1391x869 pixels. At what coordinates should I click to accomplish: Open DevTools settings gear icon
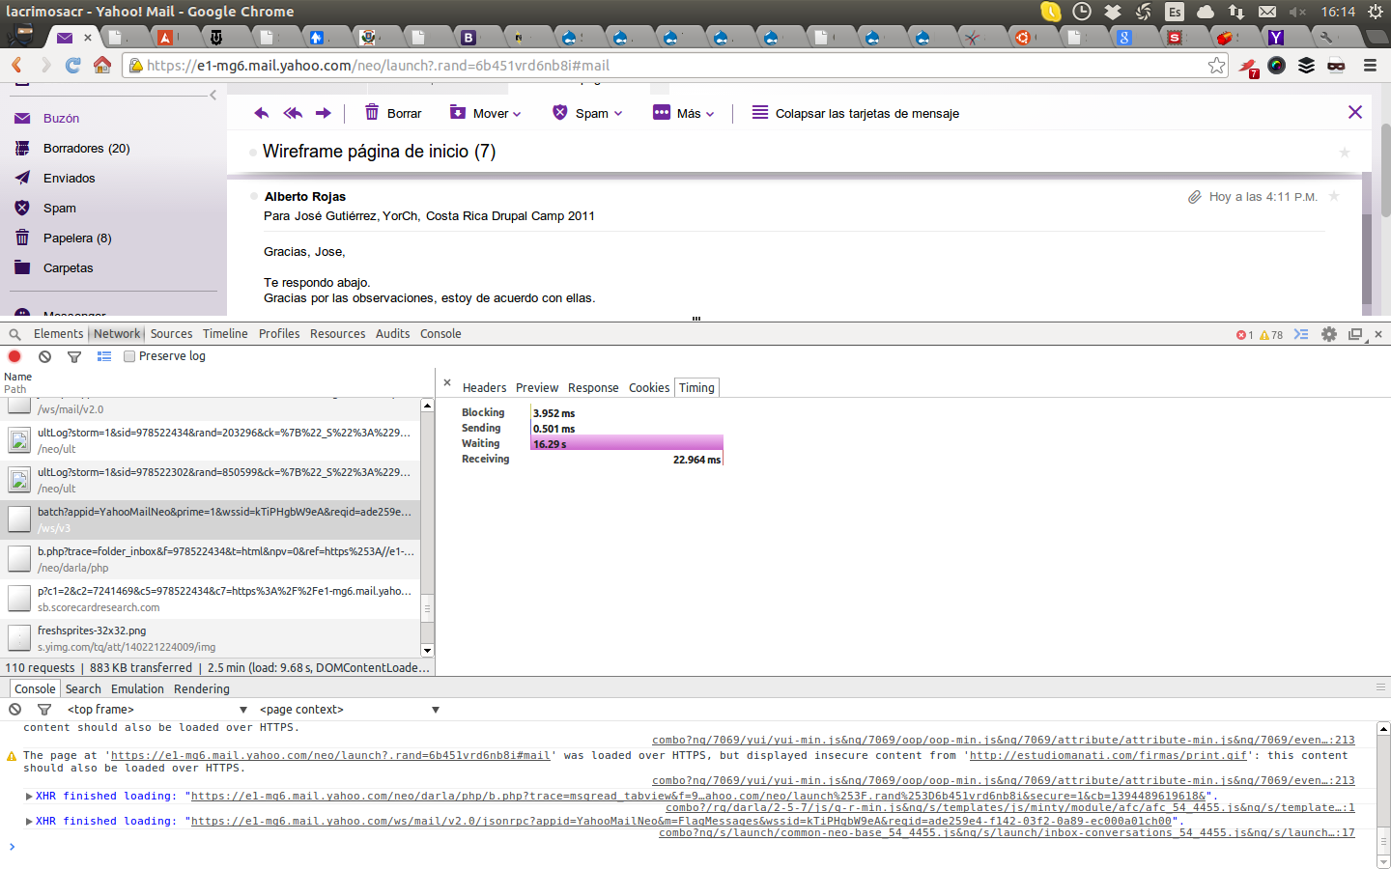pos(1329,334)
